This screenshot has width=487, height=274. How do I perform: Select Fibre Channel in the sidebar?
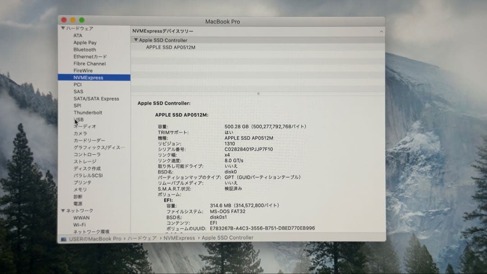click(x=88, y=63)
